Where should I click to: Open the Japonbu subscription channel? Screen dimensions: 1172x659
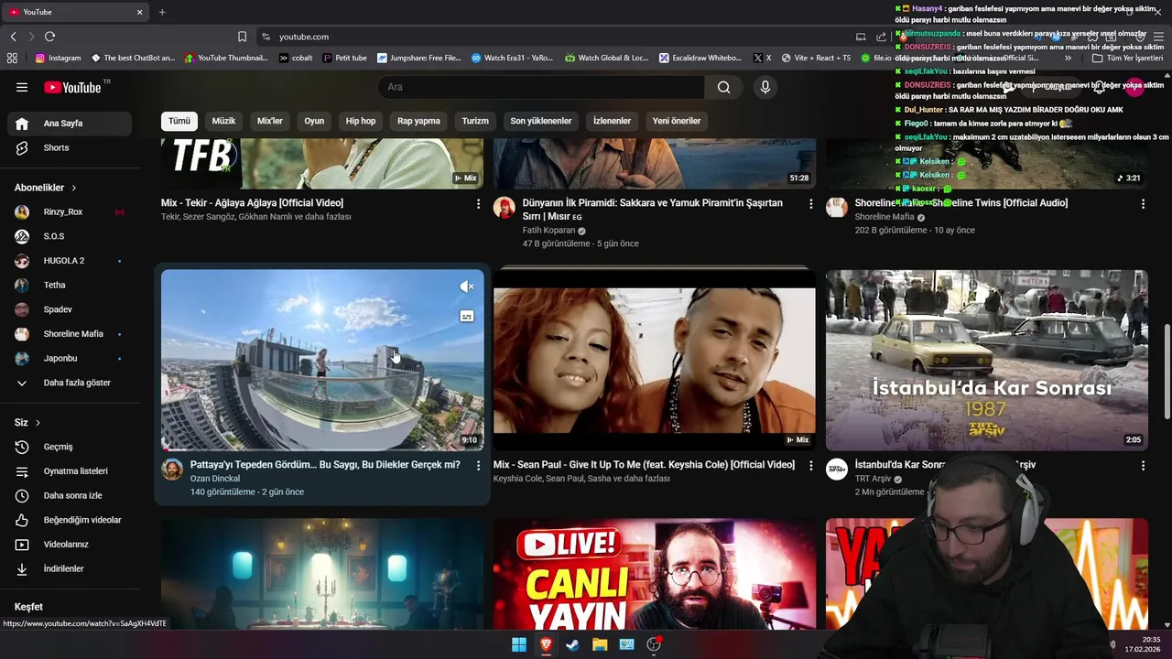(x=70, y=358)
